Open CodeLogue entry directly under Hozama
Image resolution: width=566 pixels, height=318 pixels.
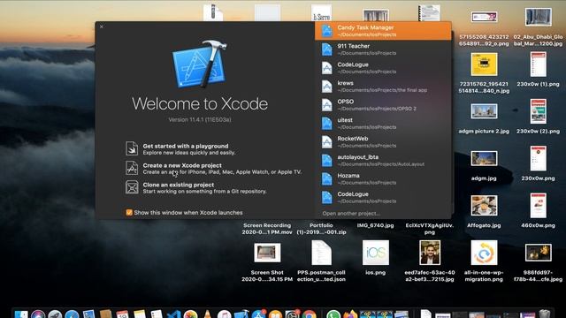tap(383, 197)
